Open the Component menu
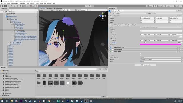The width and height of the screenshot is (183, 103). (22, 3)
